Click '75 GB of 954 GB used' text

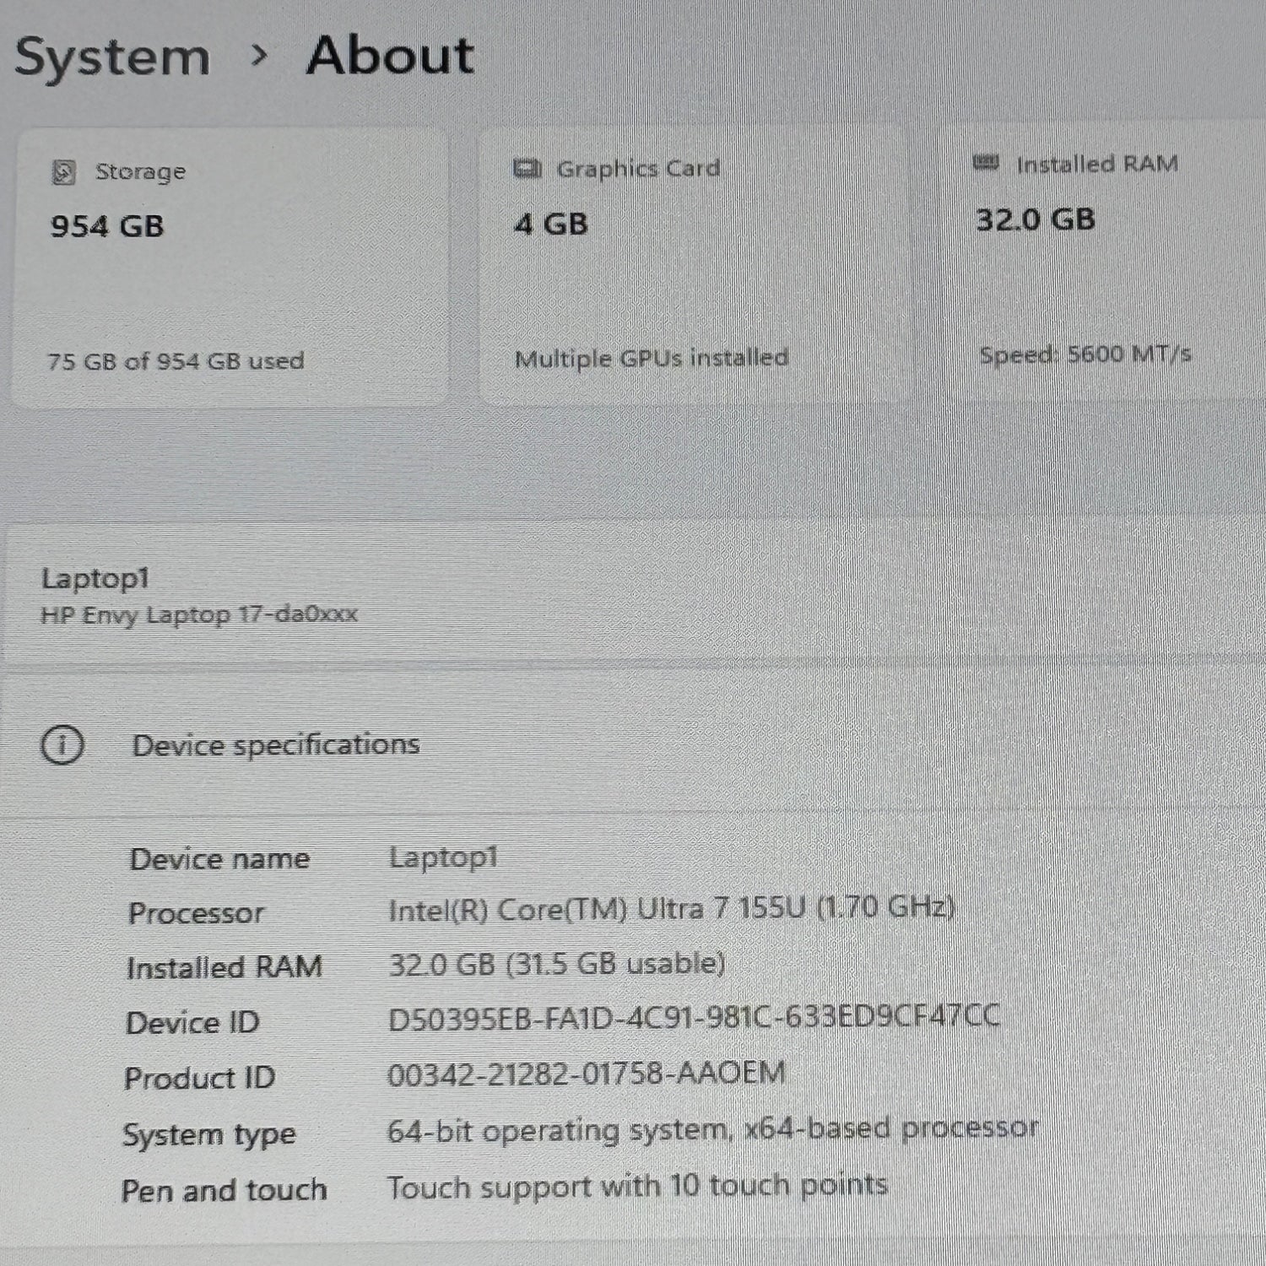(x=176, y=361)
